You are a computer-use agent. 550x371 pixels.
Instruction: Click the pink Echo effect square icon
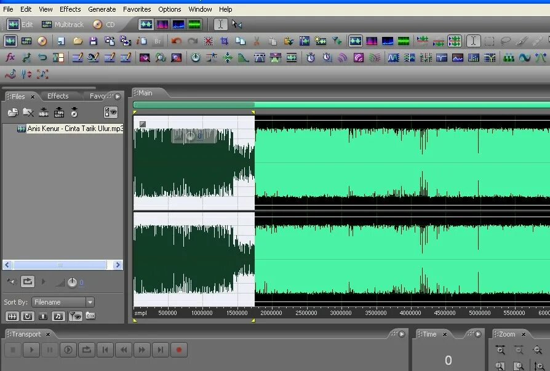click(x=359, y=57)
